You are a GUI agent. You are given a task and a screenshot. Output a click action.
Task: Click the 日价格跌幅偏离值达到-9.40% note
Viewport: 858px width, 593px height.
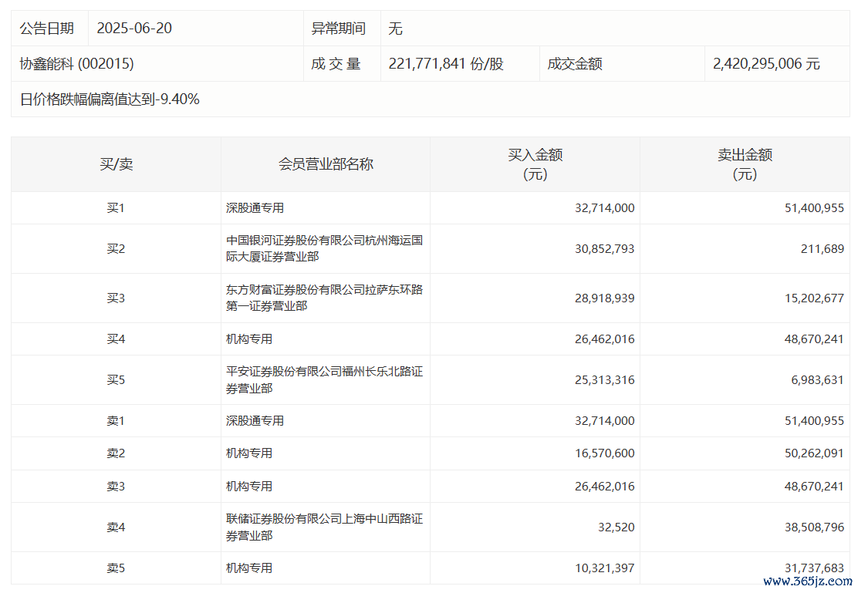tap(110, 99)
